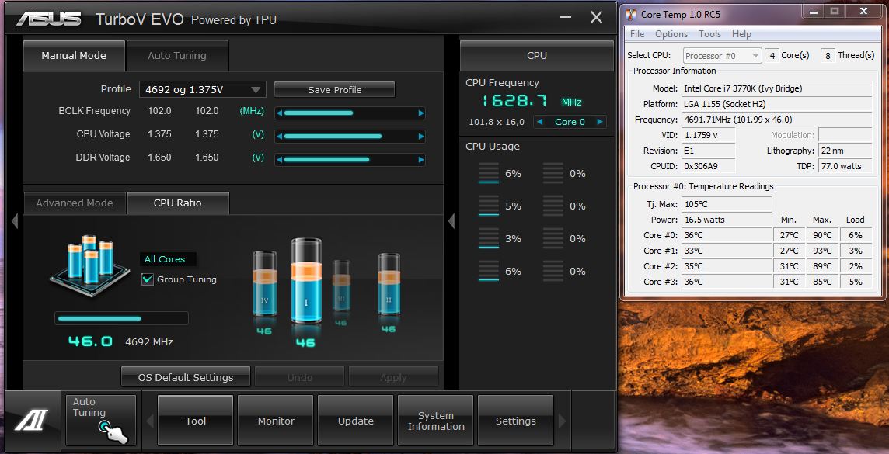This screenshot has height=454, width=889.
Task: Open the Monitor section button
Action: coord(276,421)
